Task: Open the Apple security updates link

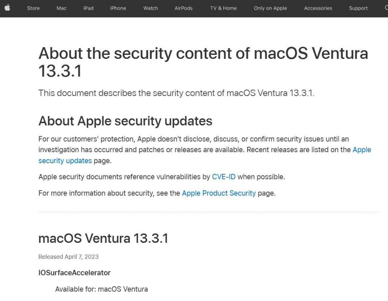Action: [65, 161]
